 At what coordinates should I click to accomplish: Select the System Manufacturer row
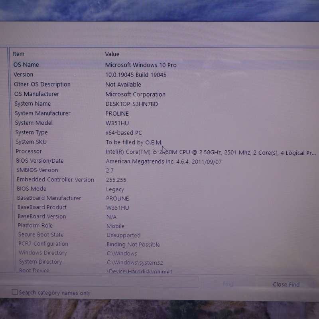pyautogui.click(x=43, y=113)
